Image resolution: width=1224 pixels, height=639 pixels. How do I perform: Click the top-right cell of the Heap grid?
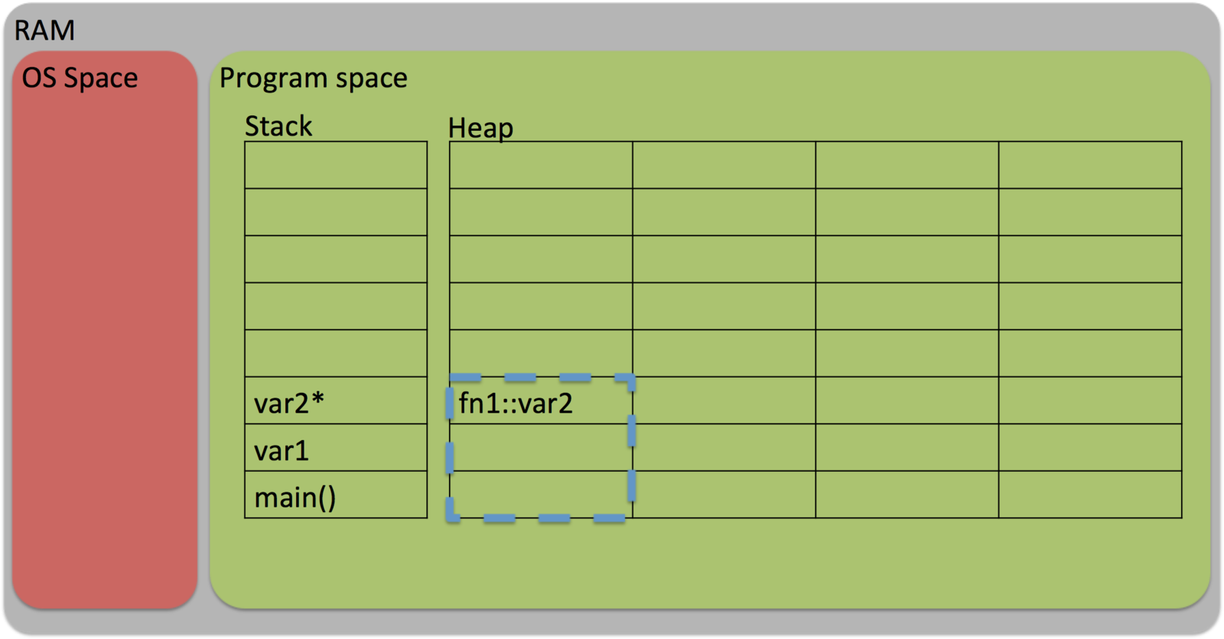click(x=1090, y=165)
